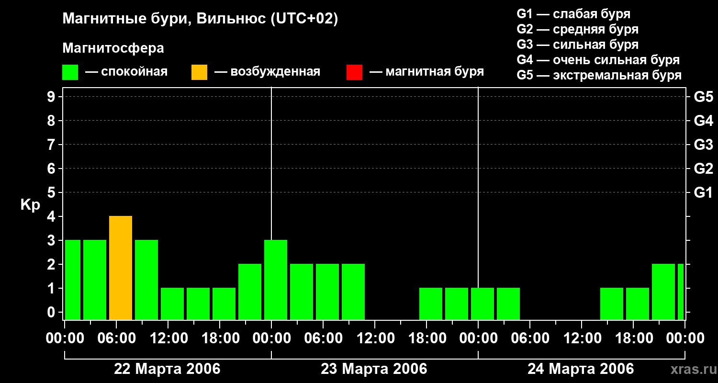Click the '— возбужденная' legend label
This screenshot has height=383, width=718.
267,72
